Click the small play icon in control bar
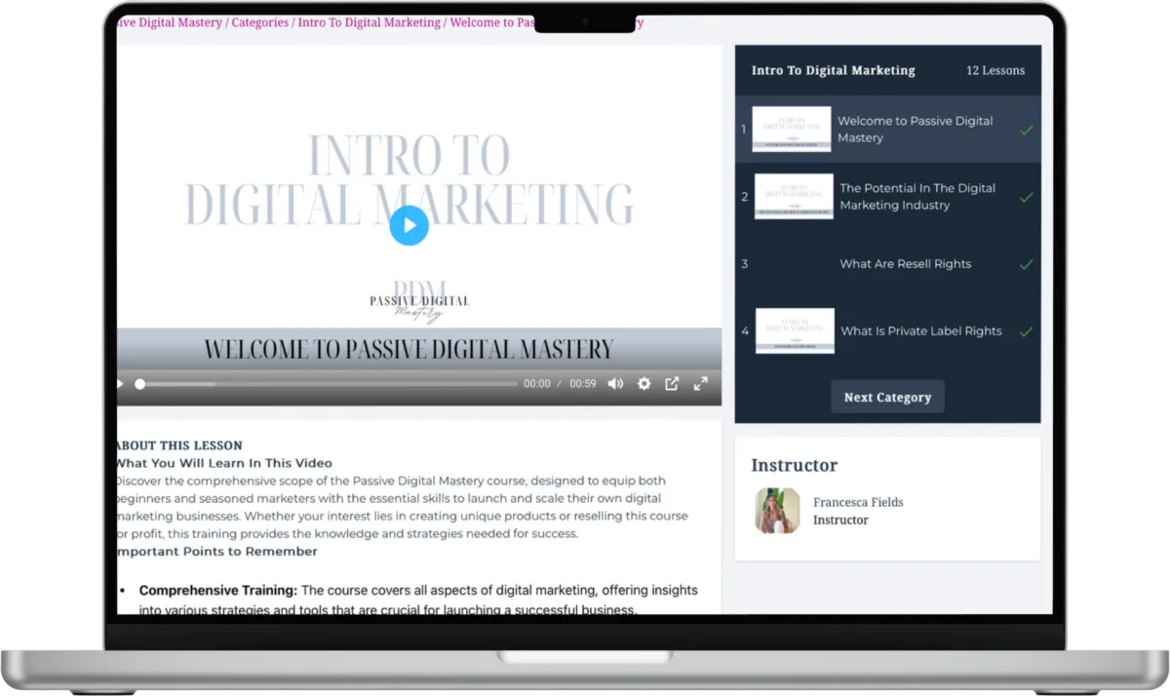The image size is (1170, 696). [x=120, y=384]
